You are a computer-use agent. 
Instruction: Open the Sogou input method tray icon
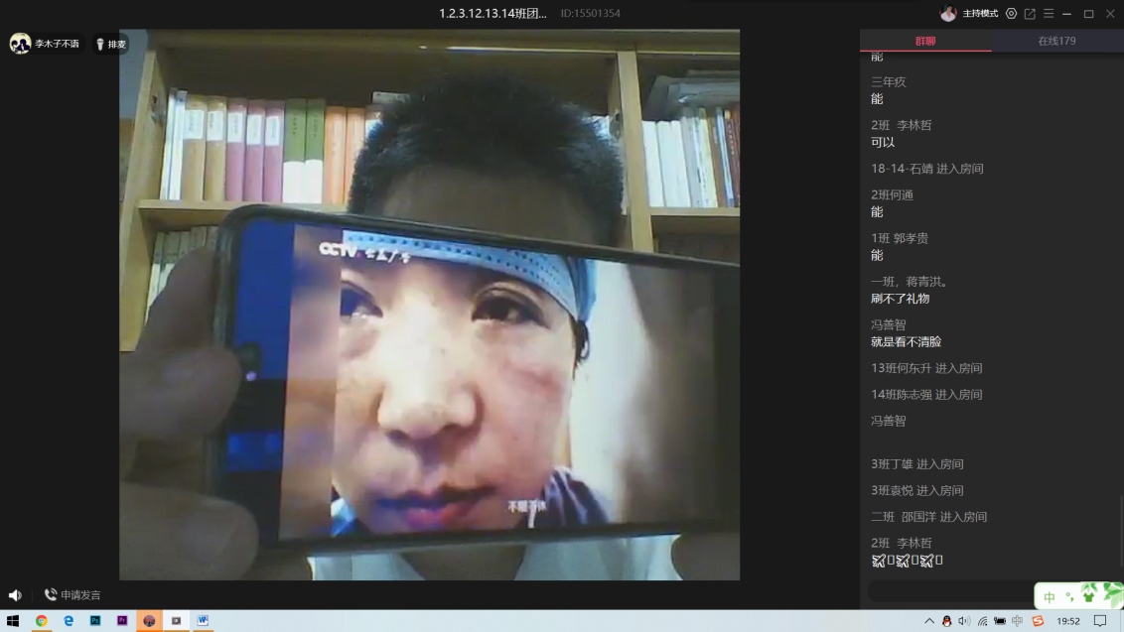(1038, 621)
